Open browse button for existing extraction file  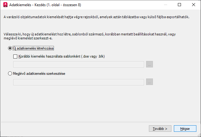coord(150,82)
